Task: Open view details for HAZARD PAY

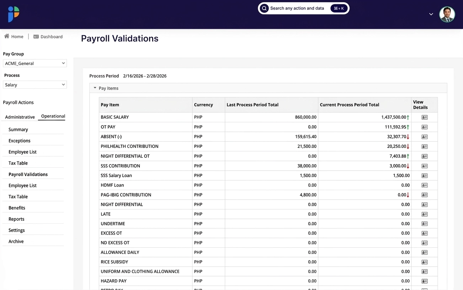Action: click(424, 281)
